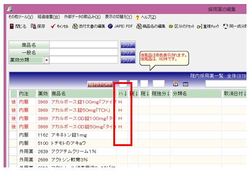Open 表示の切替え(Y) menu
Screen dimensions: 251x171
(x=118, y=17)
